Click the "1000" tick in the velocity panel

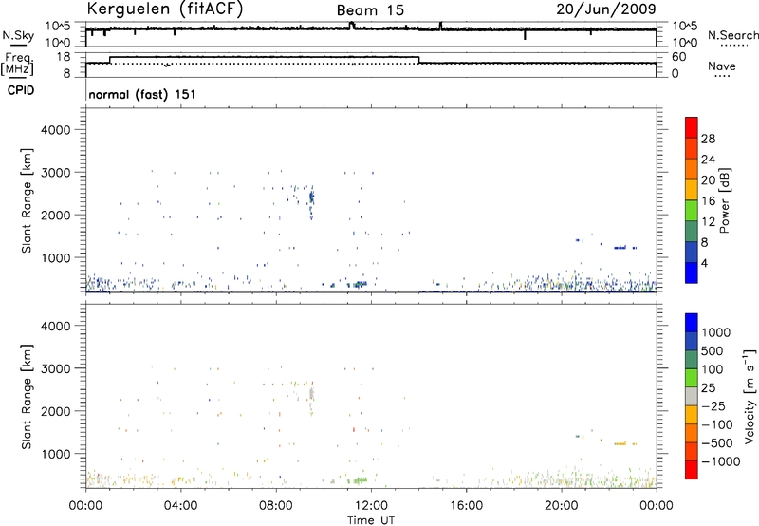click(55, 454)
